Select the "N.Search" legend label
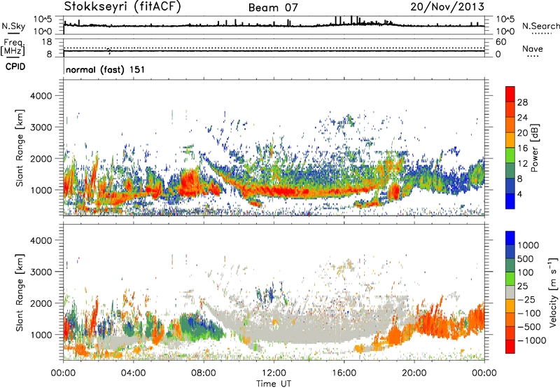The height and width of the screenshot is (388, 560). tap(540, 26)
